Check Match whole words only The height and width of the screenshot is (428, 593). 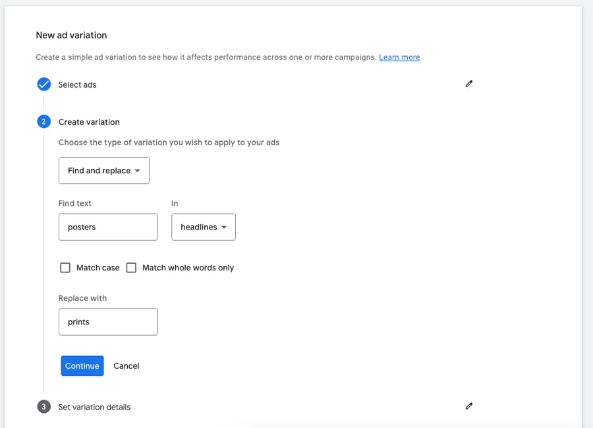(131, 267)
